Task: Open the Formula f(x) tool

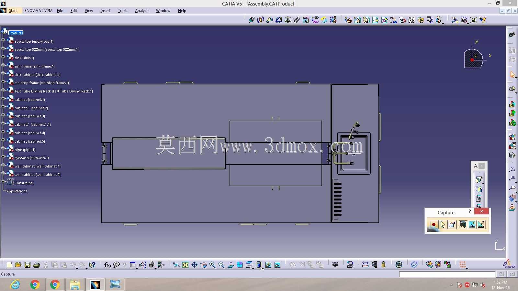Action: click(x=107, y=265)
